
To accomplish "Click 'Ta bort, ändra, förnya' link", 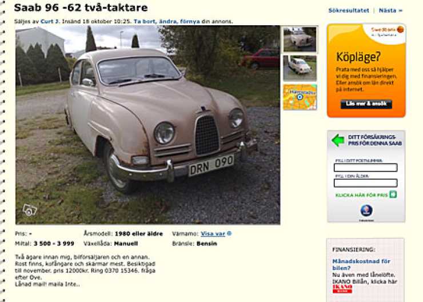I will point(167,21).
